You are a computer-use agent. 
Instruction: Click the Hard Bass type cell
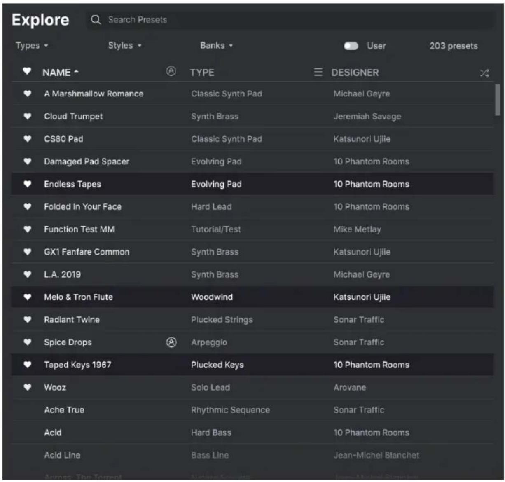[x=211, y=433]
